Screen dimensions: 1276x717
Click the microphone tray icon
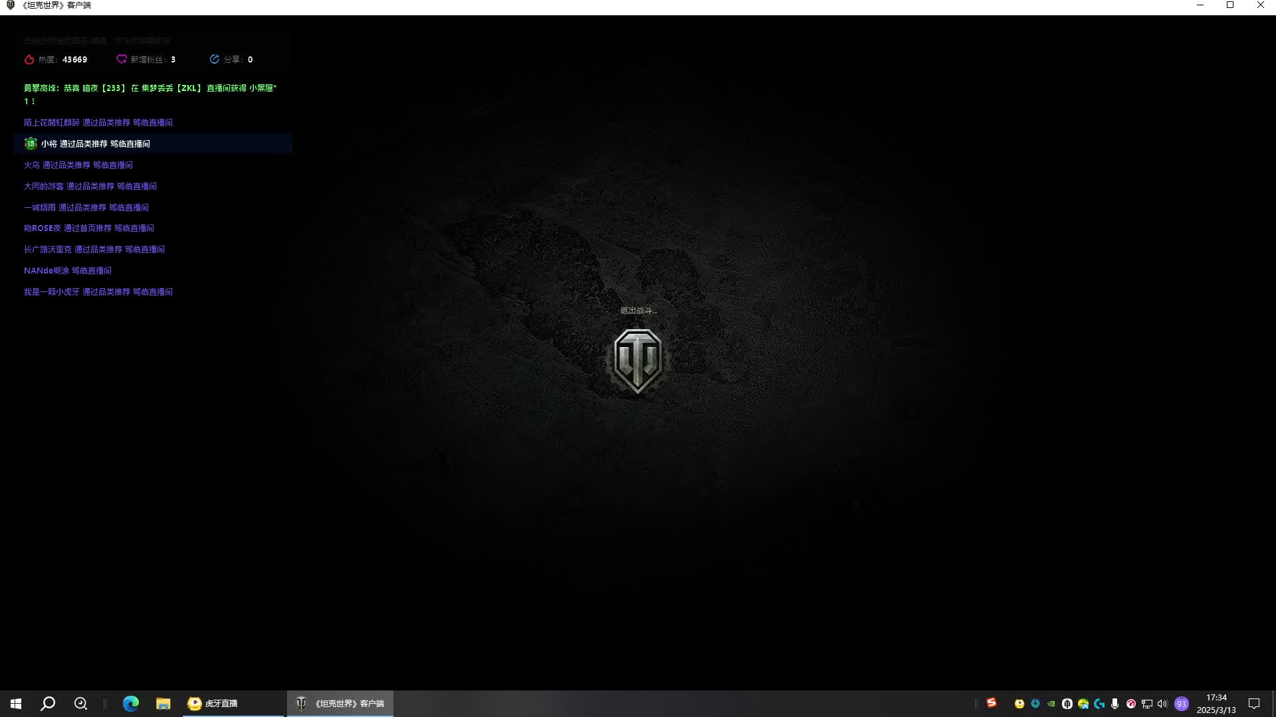point(1115,704)
